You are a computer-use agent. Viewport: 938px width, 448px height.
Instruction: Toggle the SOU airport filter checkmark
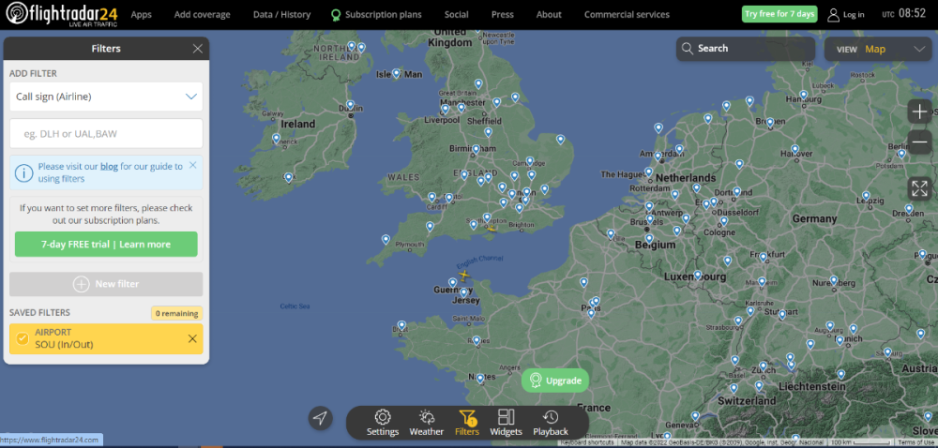click(x=23, y=338)
